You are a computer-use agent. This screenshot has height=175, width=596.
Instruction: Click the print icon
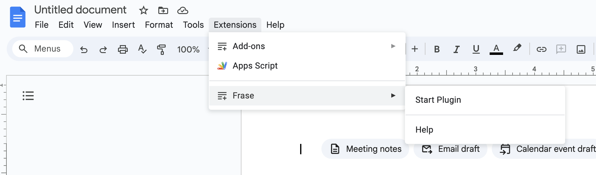(x=123, y=49)
